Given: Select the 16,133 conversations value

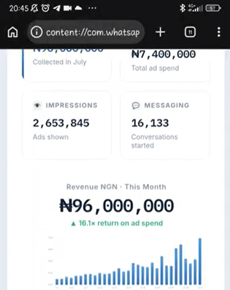Looking at the screenshot, I should click(x=150, y=123).
